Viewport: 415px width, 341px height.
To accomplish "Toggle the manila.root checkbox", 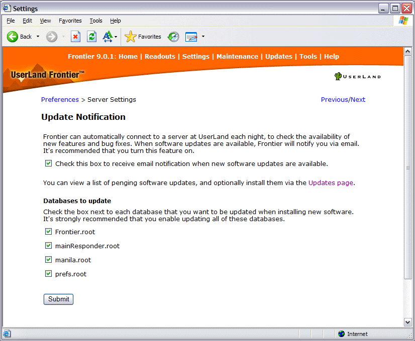I will (x=48, y=260).
